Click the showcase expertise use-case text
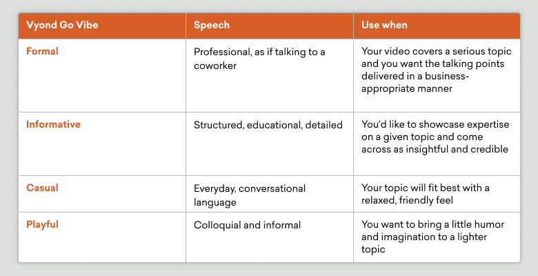The image size is (538, 276). click(x=435, y=137)
